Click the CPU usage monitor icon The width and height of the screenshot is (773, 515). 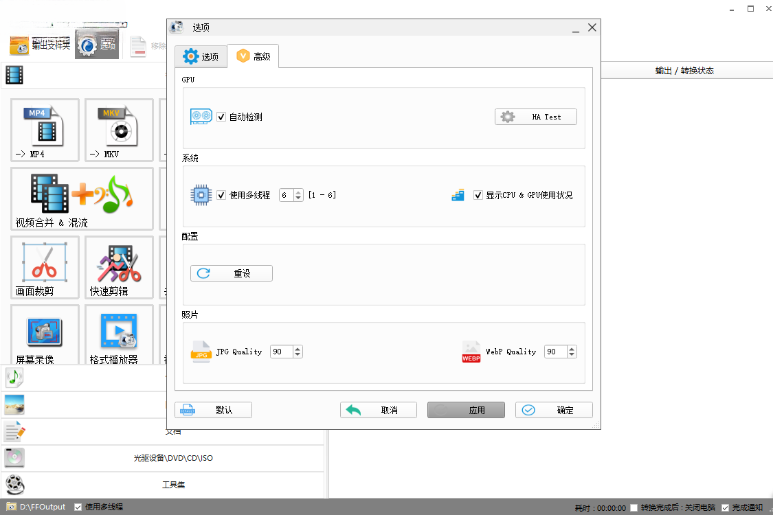458,195
